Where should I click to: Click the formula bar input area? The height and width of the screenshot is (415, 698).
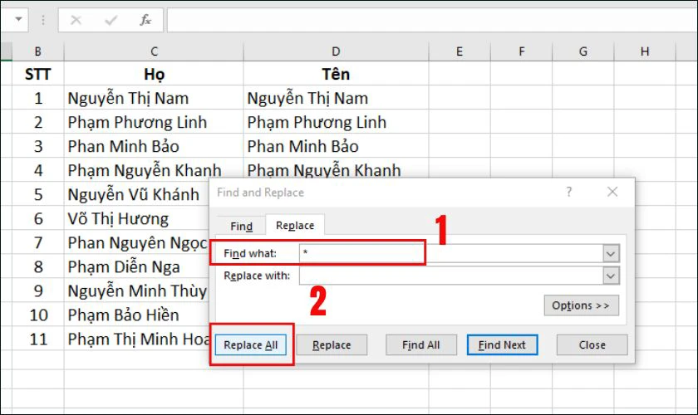click(432, 20)
